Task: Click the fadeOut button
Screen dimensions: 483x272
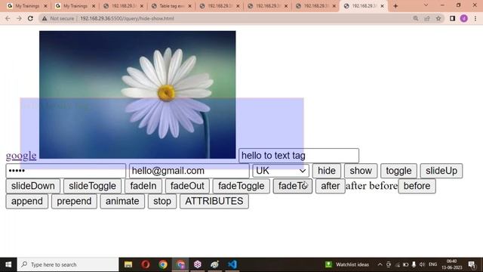Action: coord(187,186)
